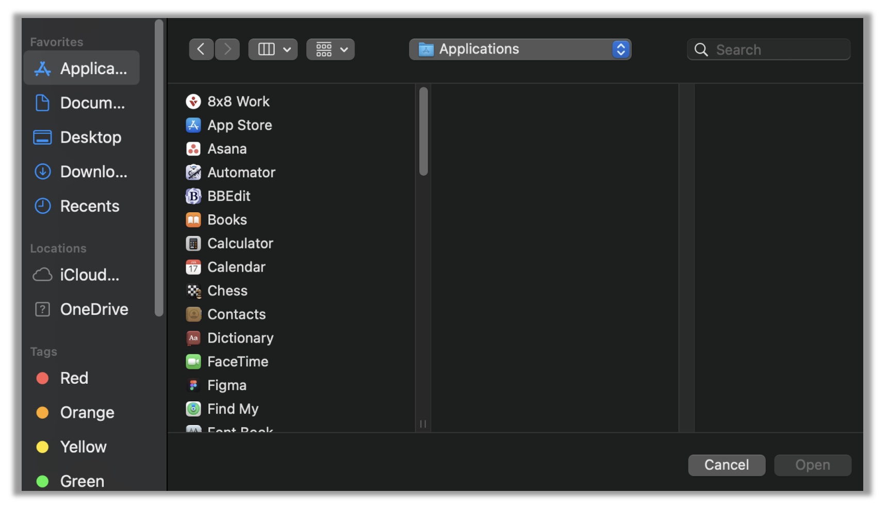This screenshot has width=888, height=511.
Task: Go back with the left chevron
Action: (x=201, y=49)
